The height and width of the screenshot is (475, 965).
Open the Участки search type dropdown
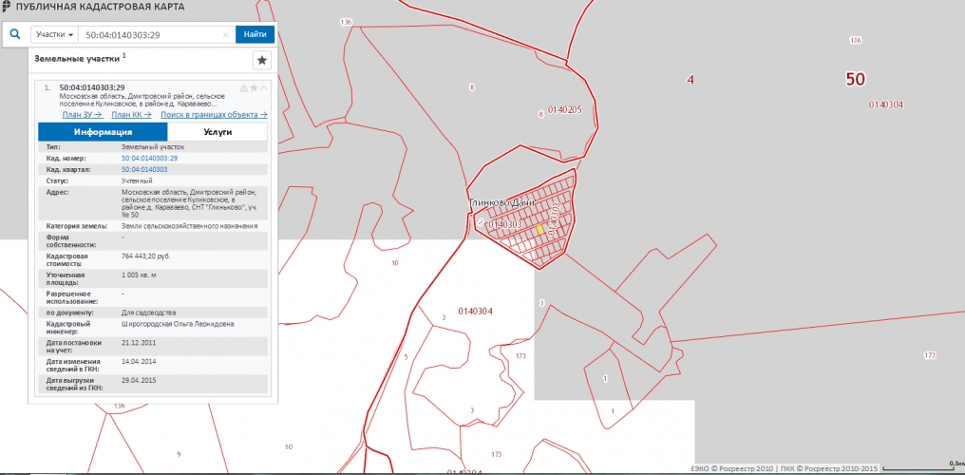click(x=55, y=34)
